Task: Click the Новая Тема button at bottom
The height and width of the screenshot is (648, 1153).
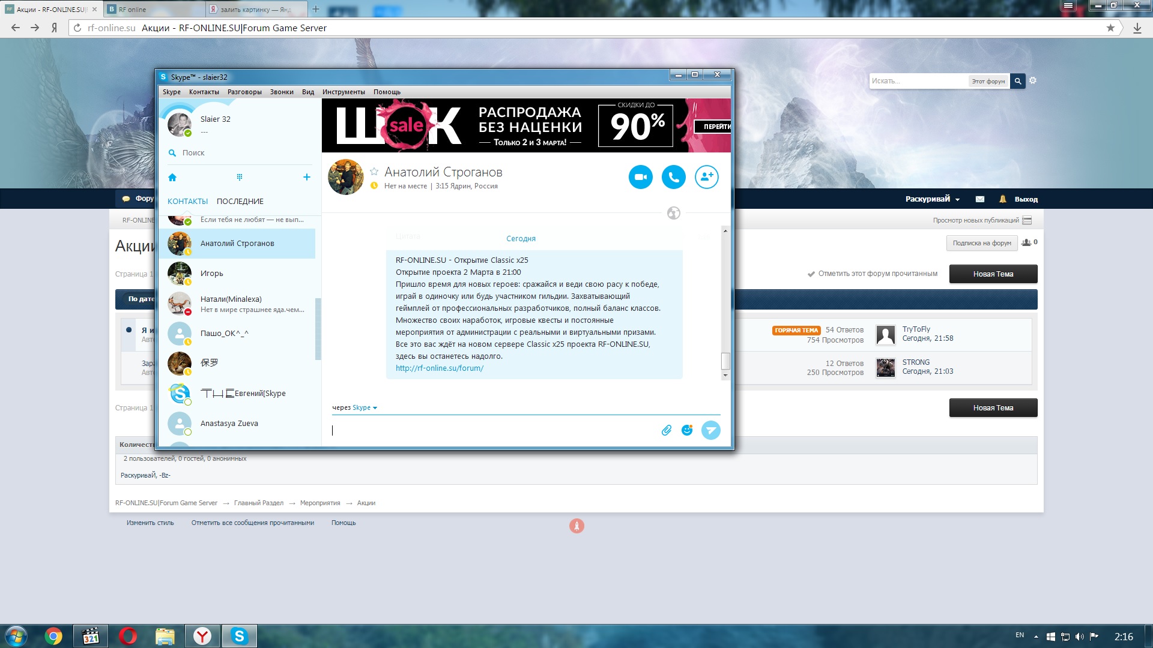Action: click(x=993, y=408)
